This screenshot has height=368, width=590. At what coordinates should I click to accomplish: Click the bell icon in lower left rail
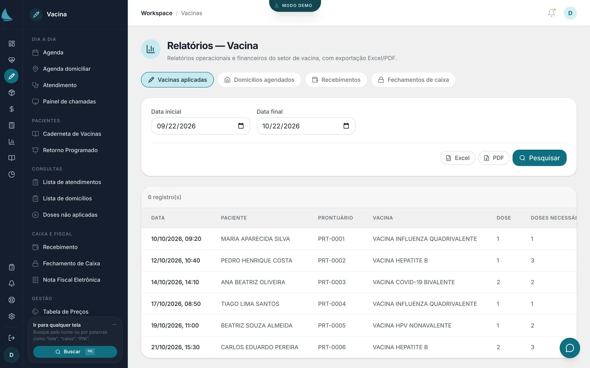pos(11,284)
